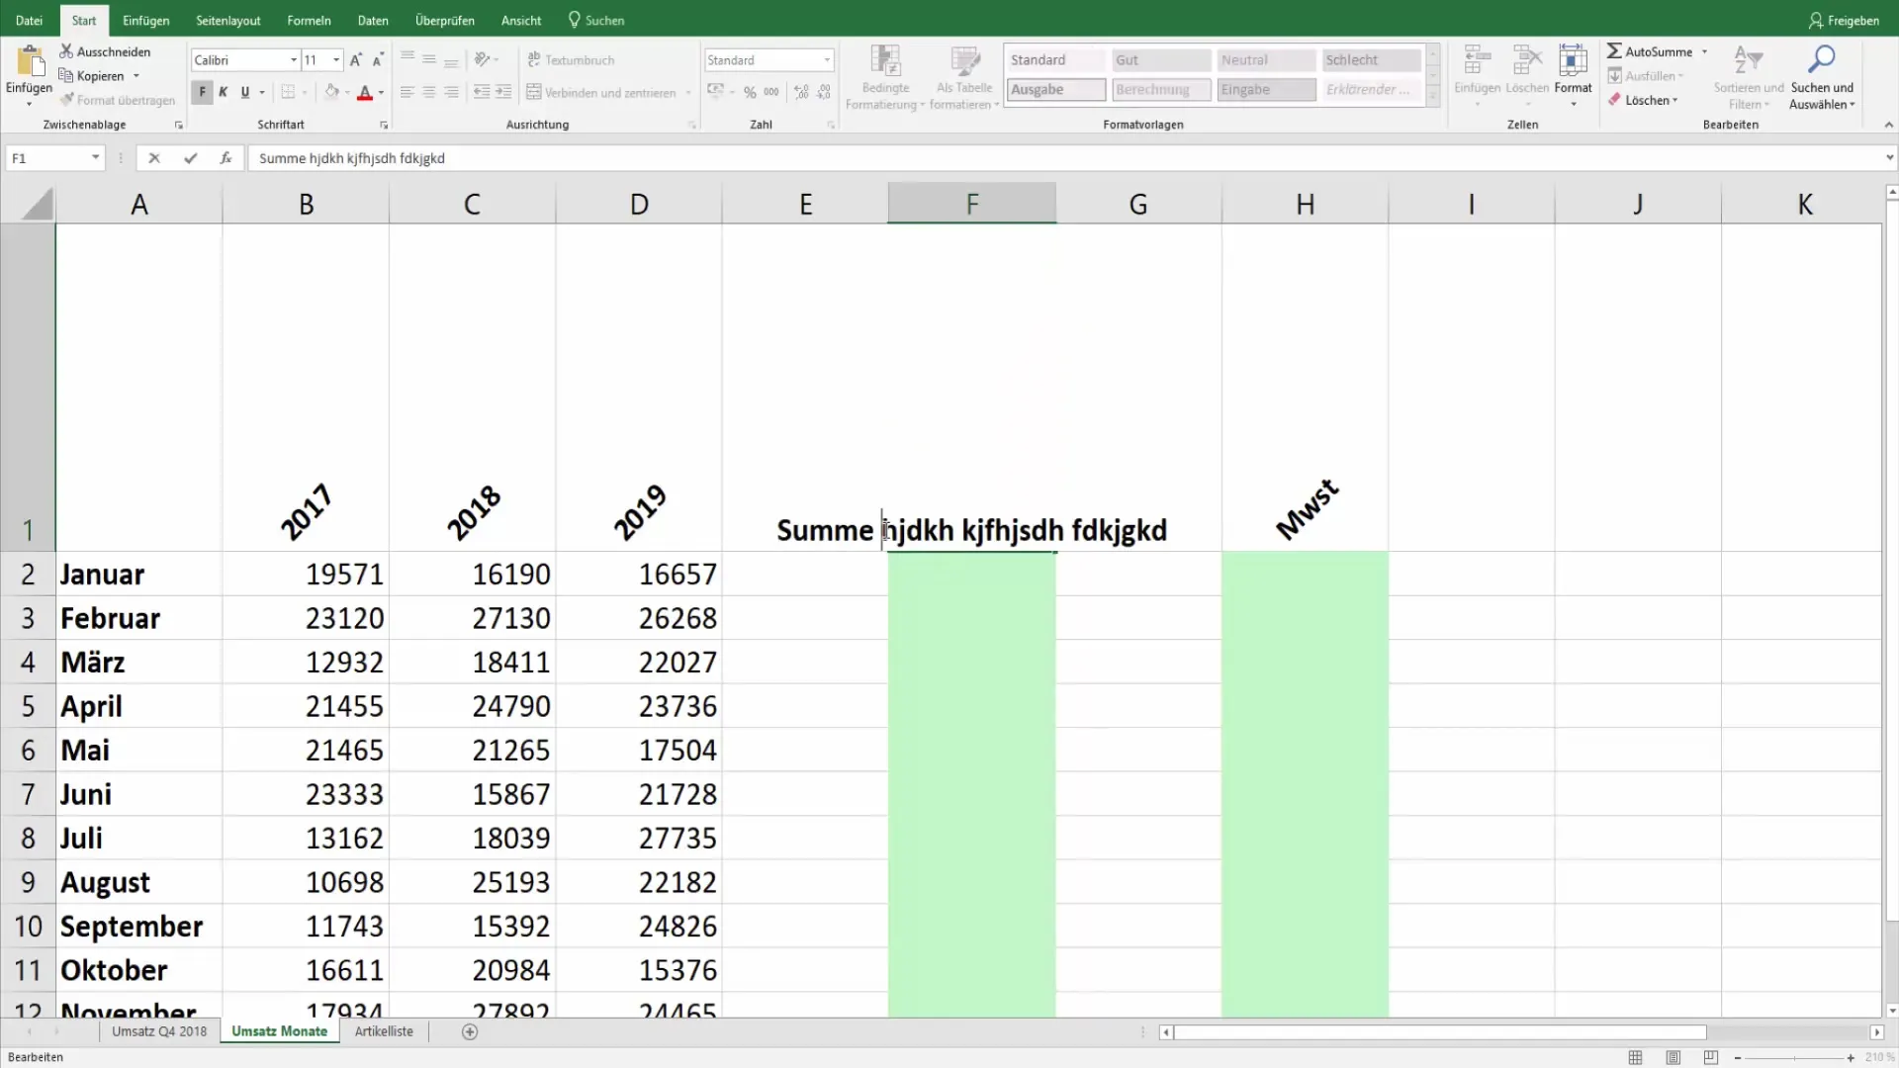Toggle bold F formatting
1899x1068 pixels.
tap(202, 93)
